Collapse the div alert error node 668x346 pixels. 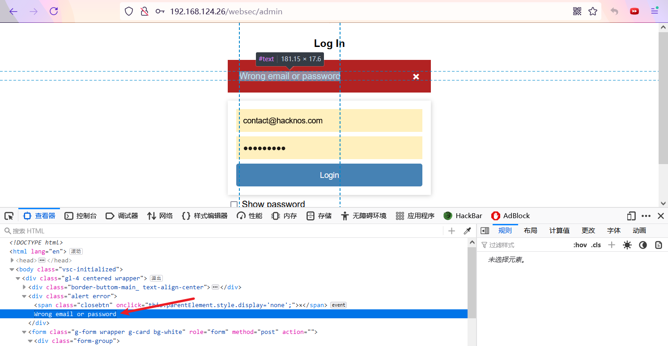[25, 296]
